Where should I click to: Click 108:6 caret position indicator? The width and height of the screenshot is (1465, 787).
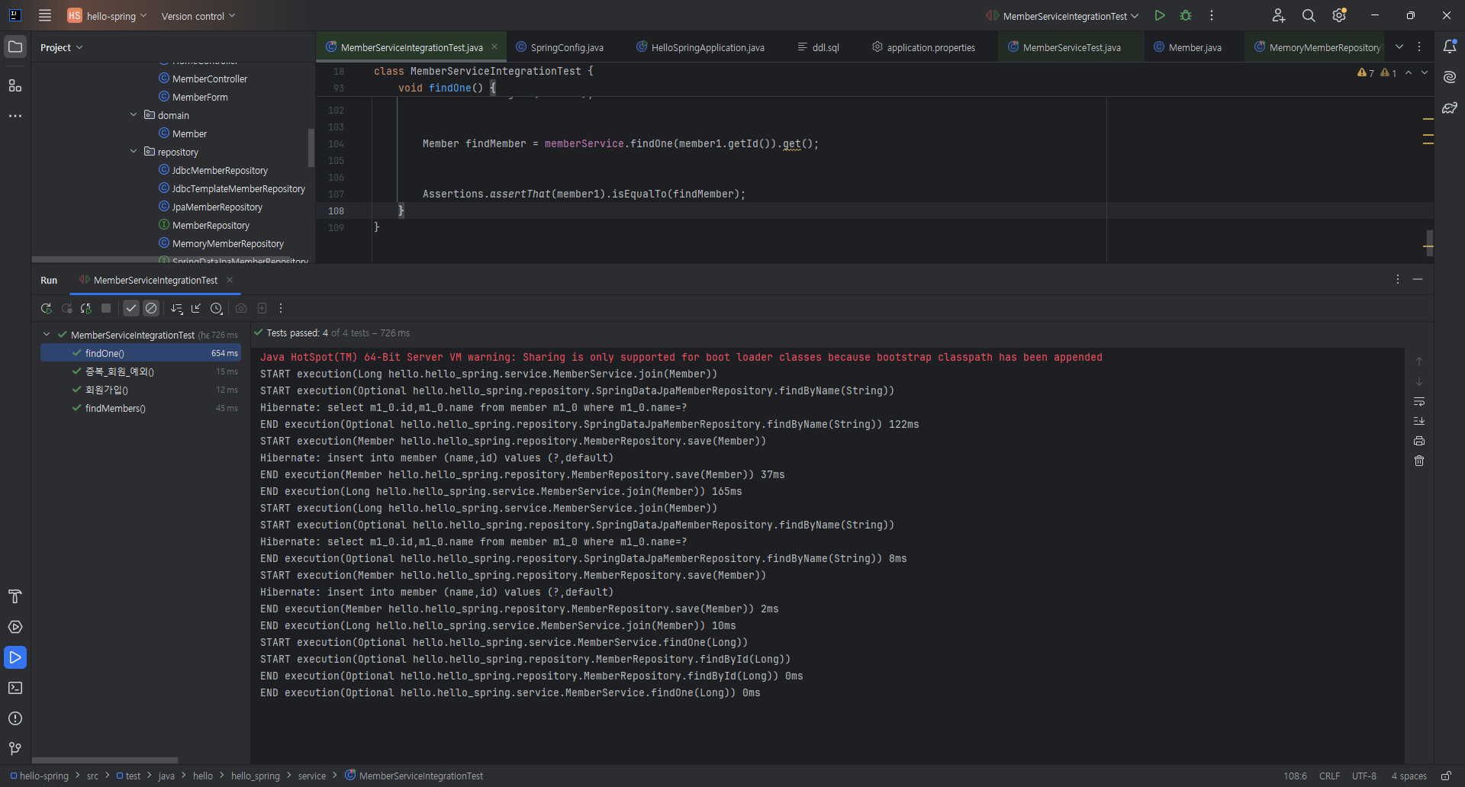1295,776
